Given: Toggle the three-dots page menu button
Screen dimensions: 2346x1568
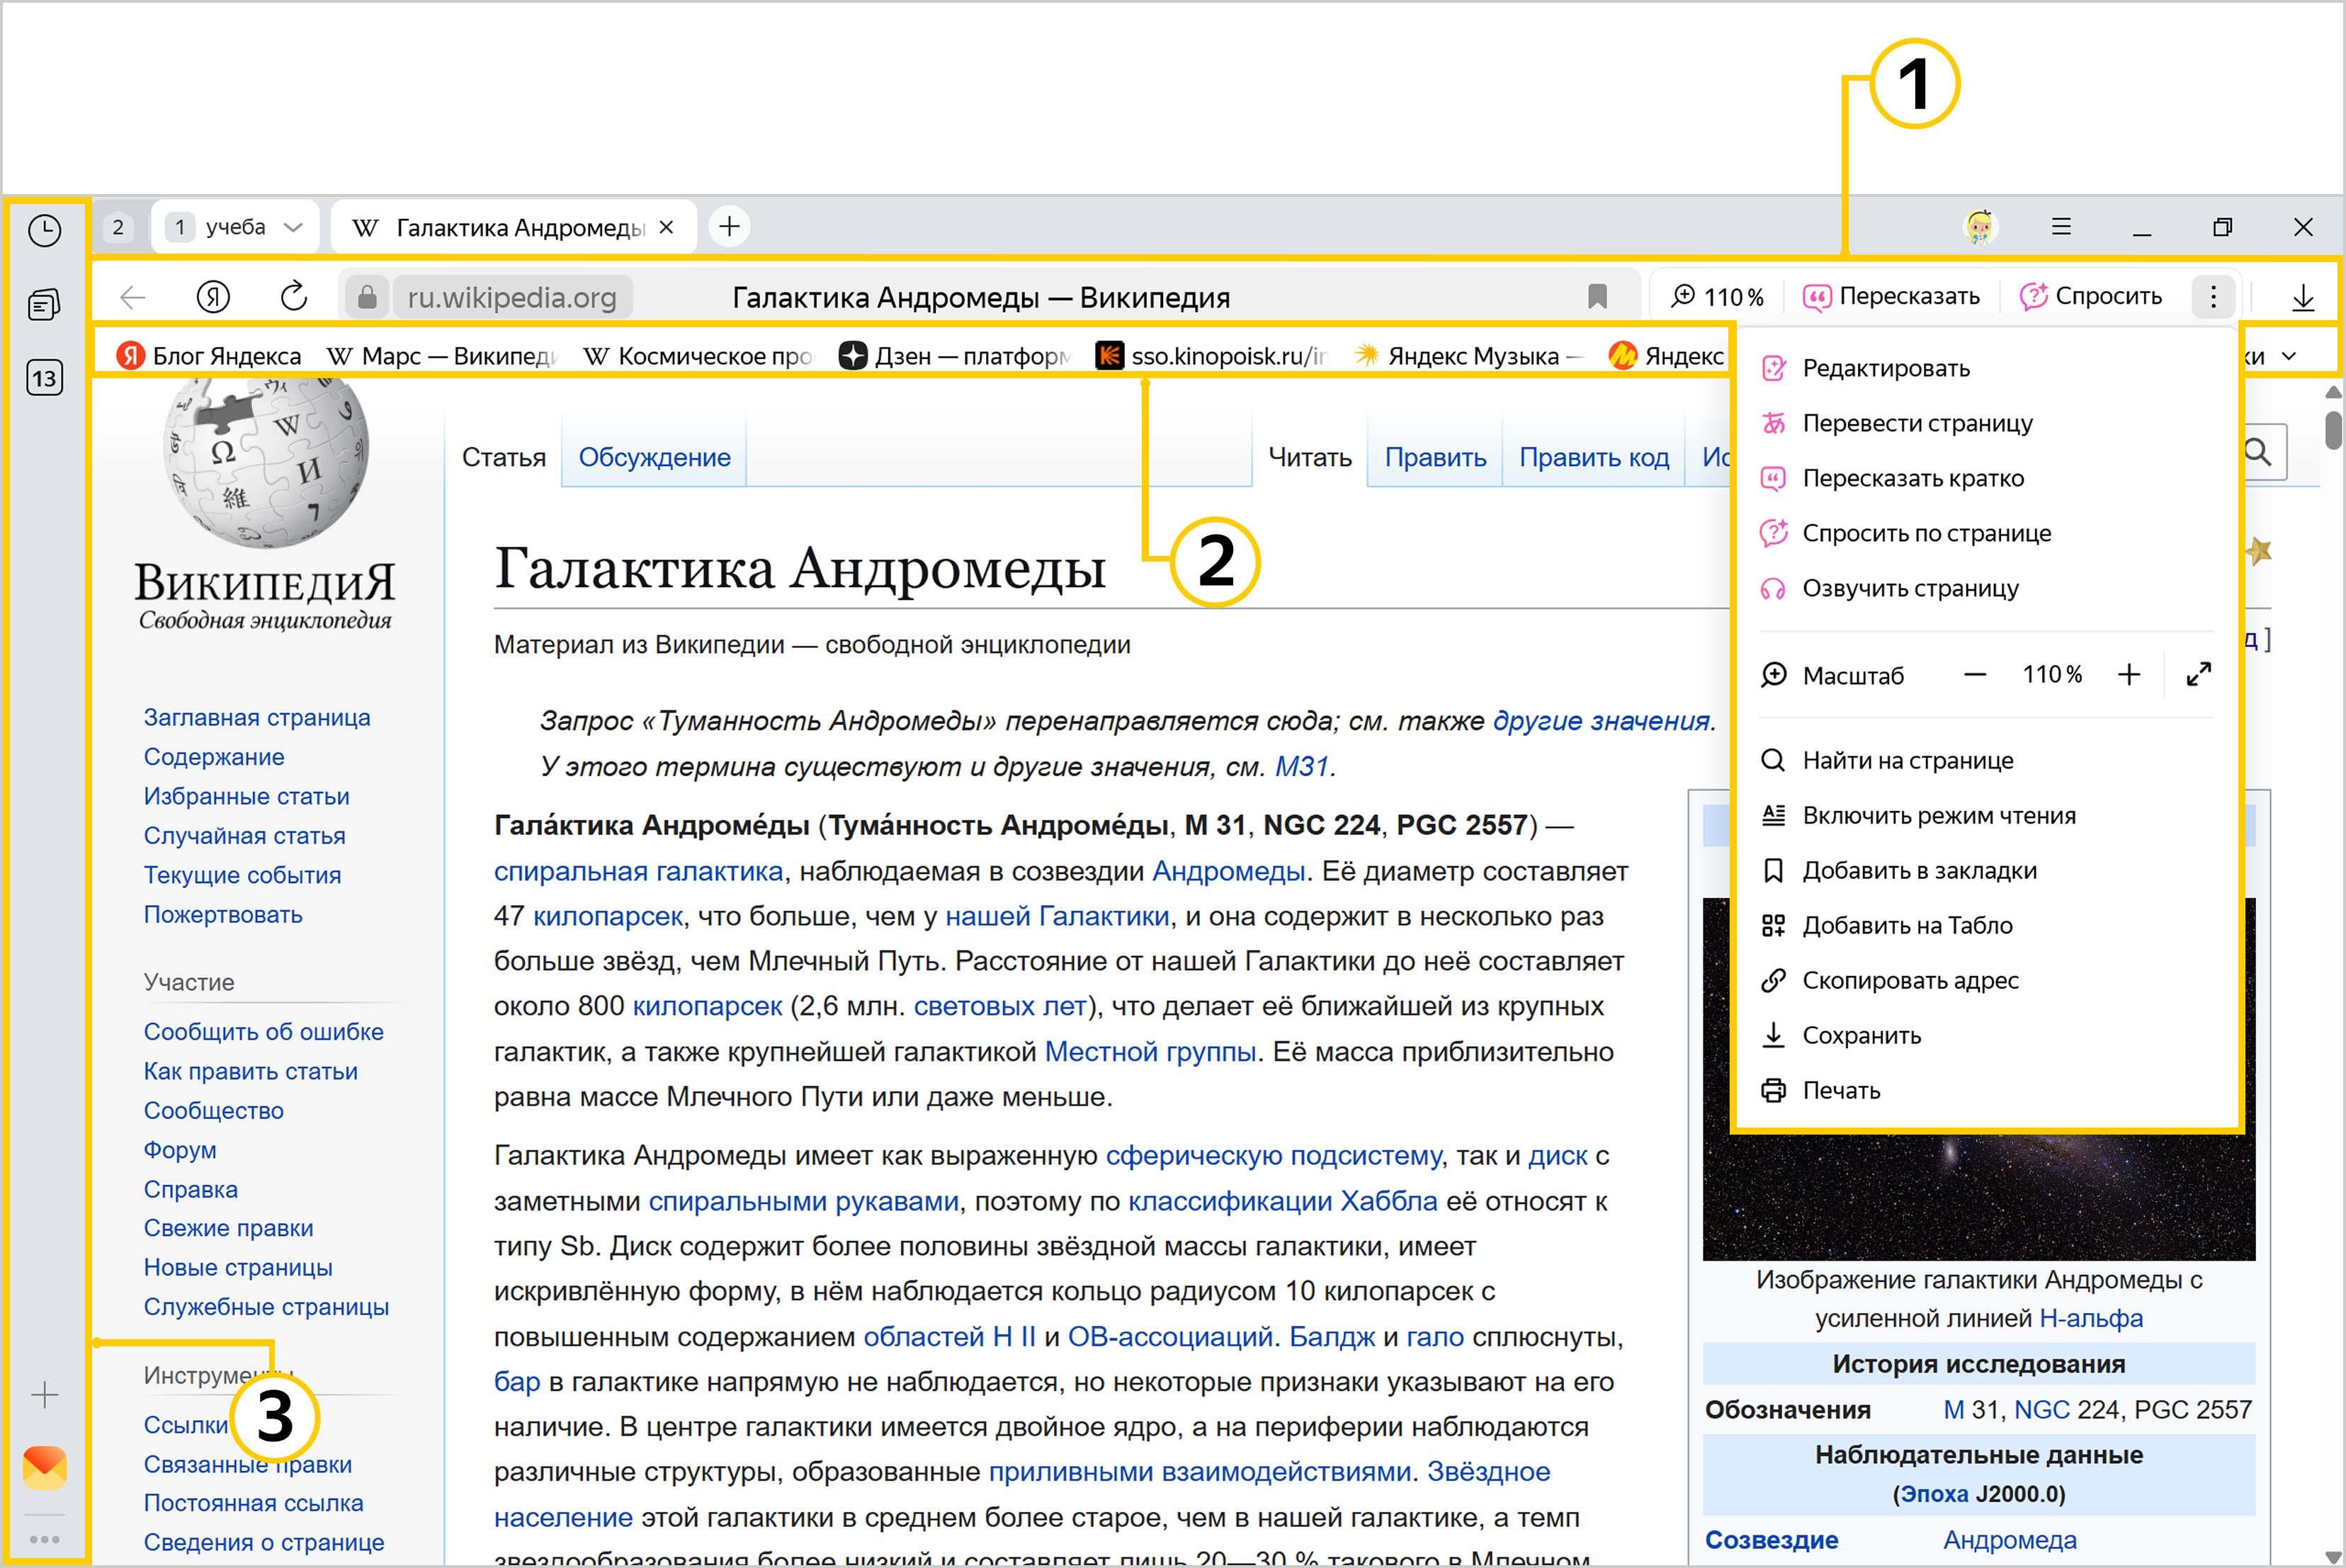Looking at the screenshot, I should [2213, 297].
